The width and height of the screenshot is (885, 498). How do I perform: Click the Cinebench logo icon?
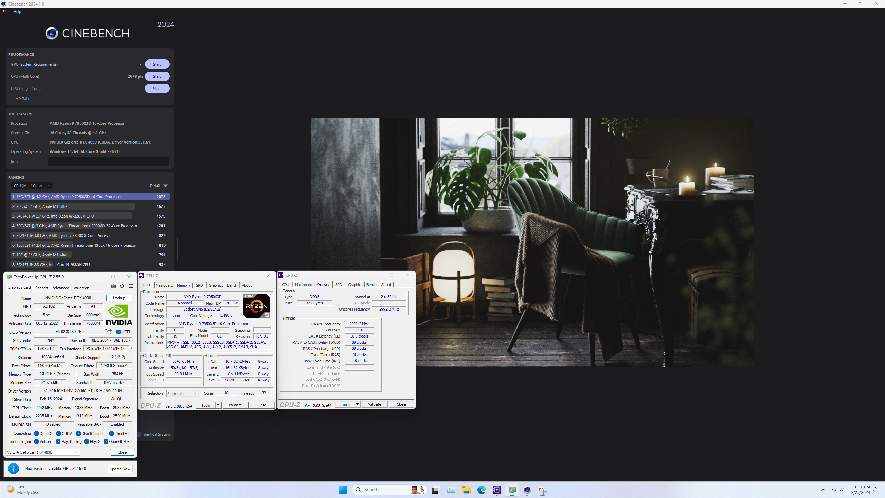tap(52, 33)
